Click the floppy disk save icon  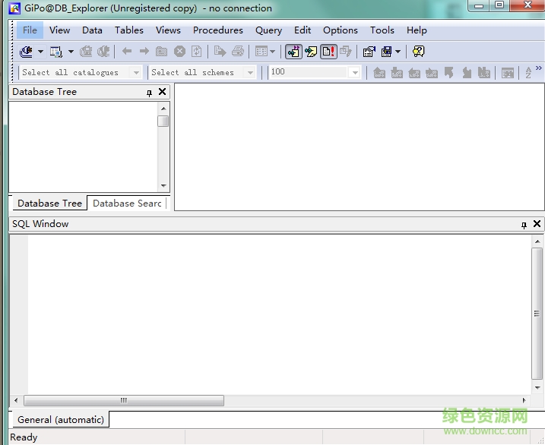pos(386,52)
